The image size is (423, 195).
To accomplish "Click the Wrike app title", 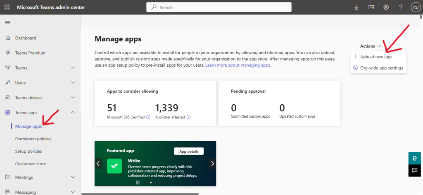I will (134, 161).
